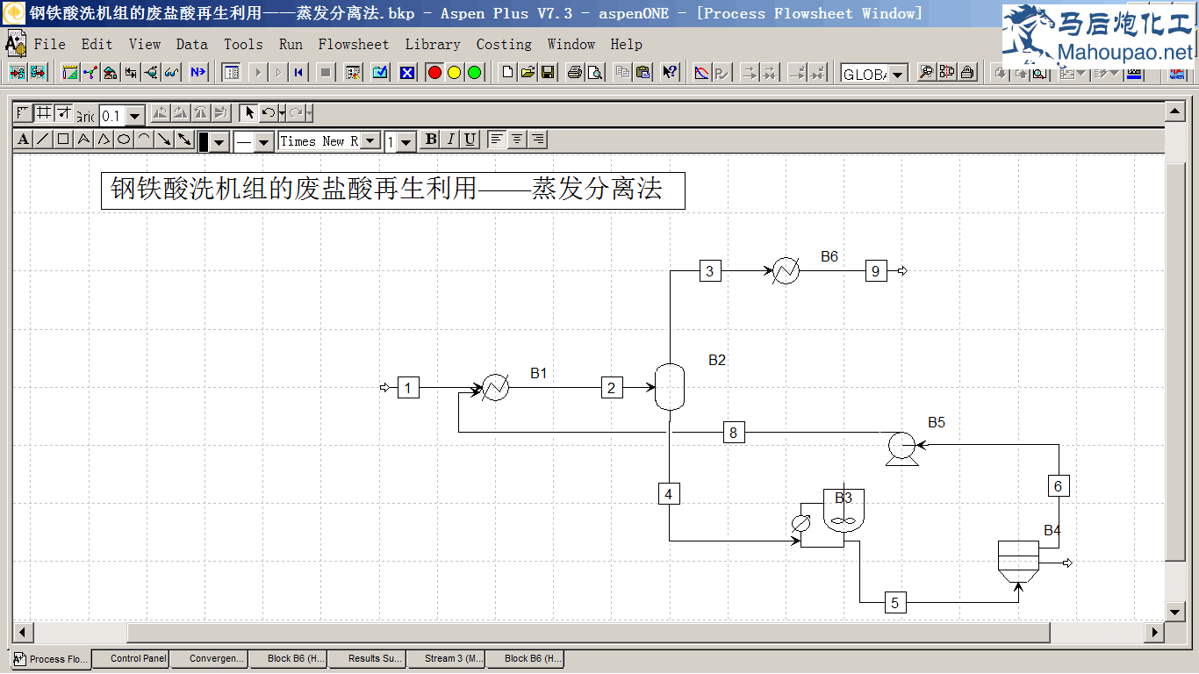The image size is (1199, 674).
Task: Select the single arrow drawing tool
Action: 164,140
